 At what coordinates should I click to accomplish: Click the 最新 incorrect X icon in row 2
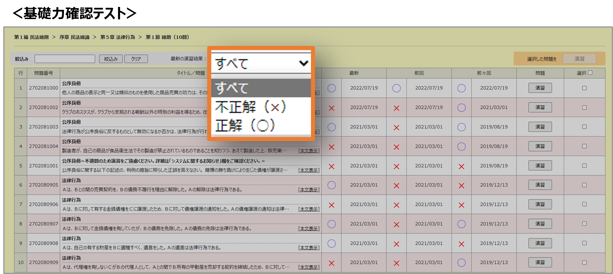(332, 108)
